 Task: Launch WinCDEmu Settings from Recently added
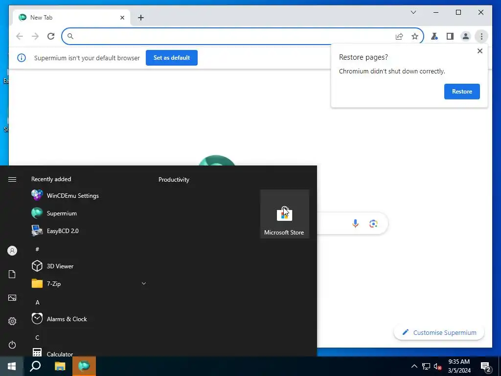(x=89, y=195)
